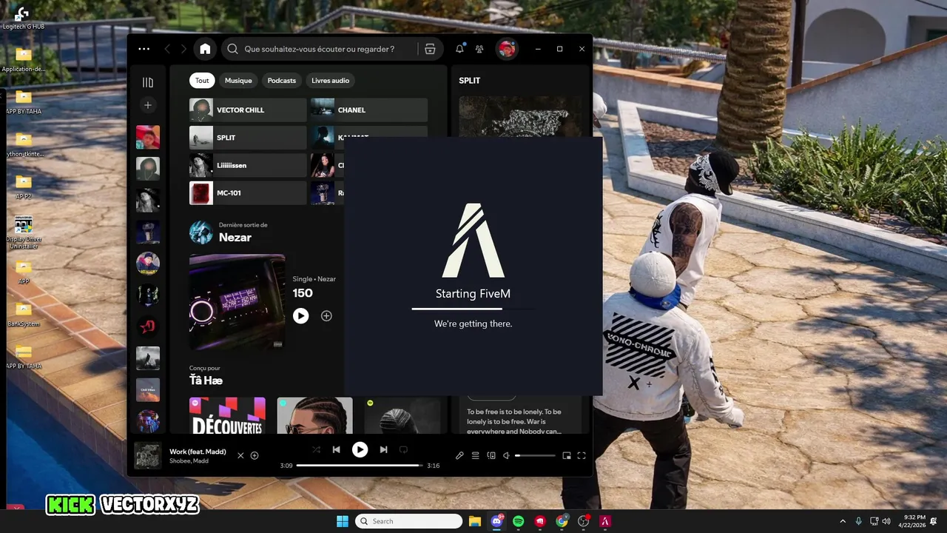Image resolution: width=947 pixels, height=533 pixels.
Task: Open the Browse icon in search bar
Action: click(430, 49)
